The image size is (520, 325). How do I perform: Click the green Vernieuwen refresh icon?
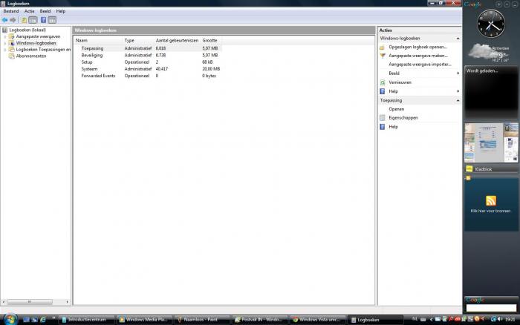[383, 82]
